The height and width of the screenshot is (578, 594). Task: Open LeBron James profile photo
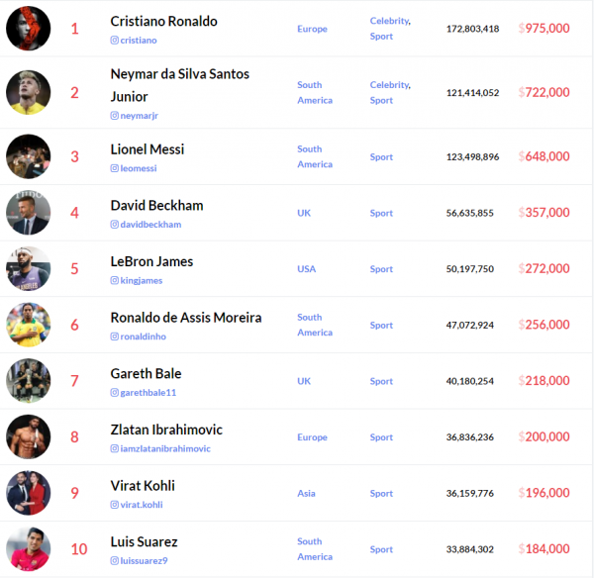28,268
